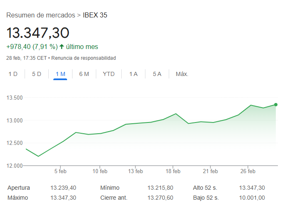This screenshot has height=208, width=285.
Task: Show the Máx. range chart
Action: [x=182, y=74]
